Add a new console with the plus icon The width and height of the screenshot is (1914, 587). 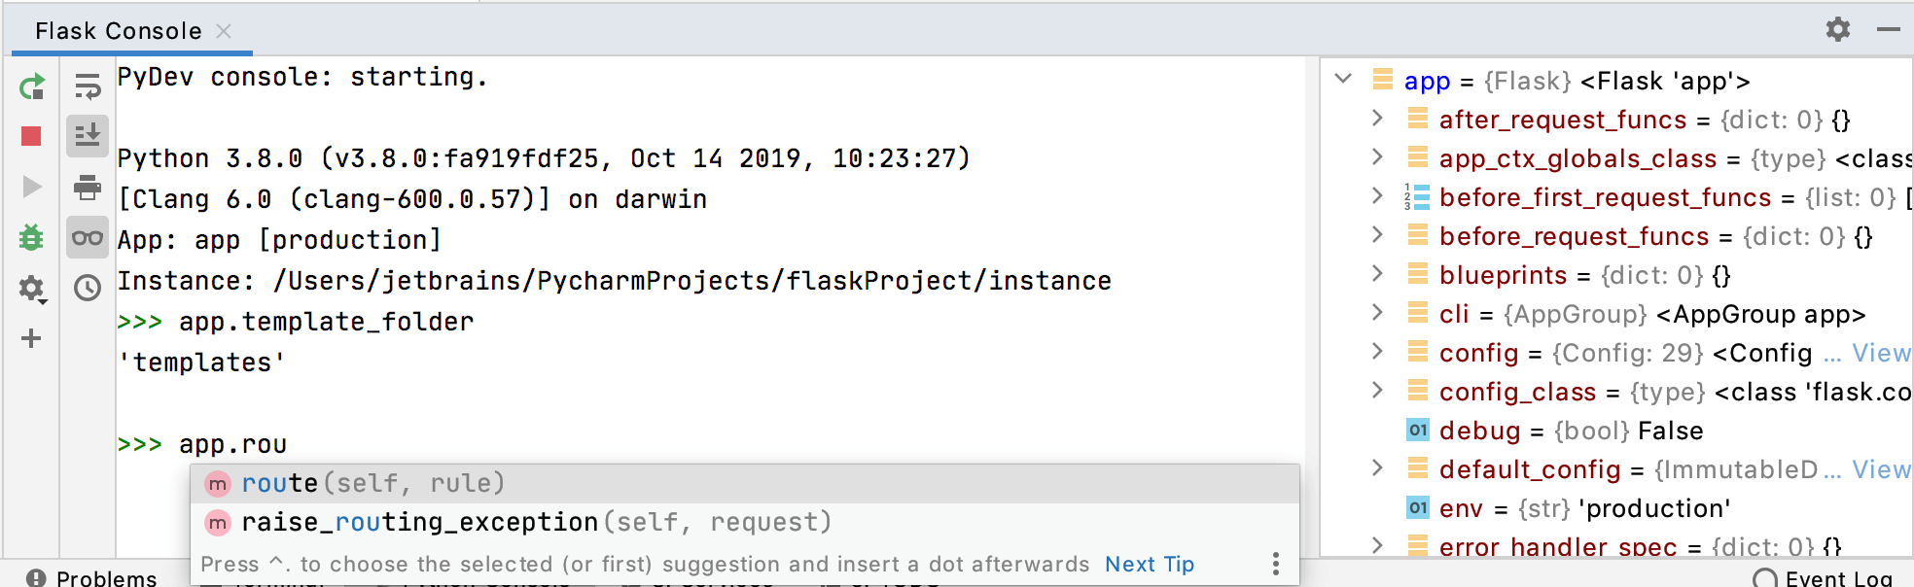pyautogui.click(x=31, y=338)
